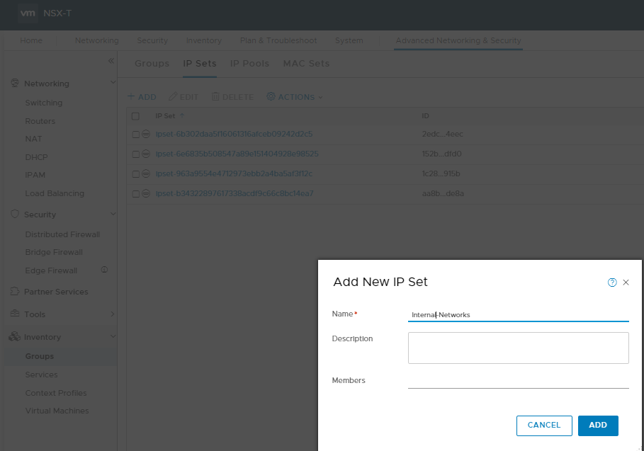Click the CANCEL button
Image resolution: width=644 pixels, height=451 pixels.
point(544,426)
